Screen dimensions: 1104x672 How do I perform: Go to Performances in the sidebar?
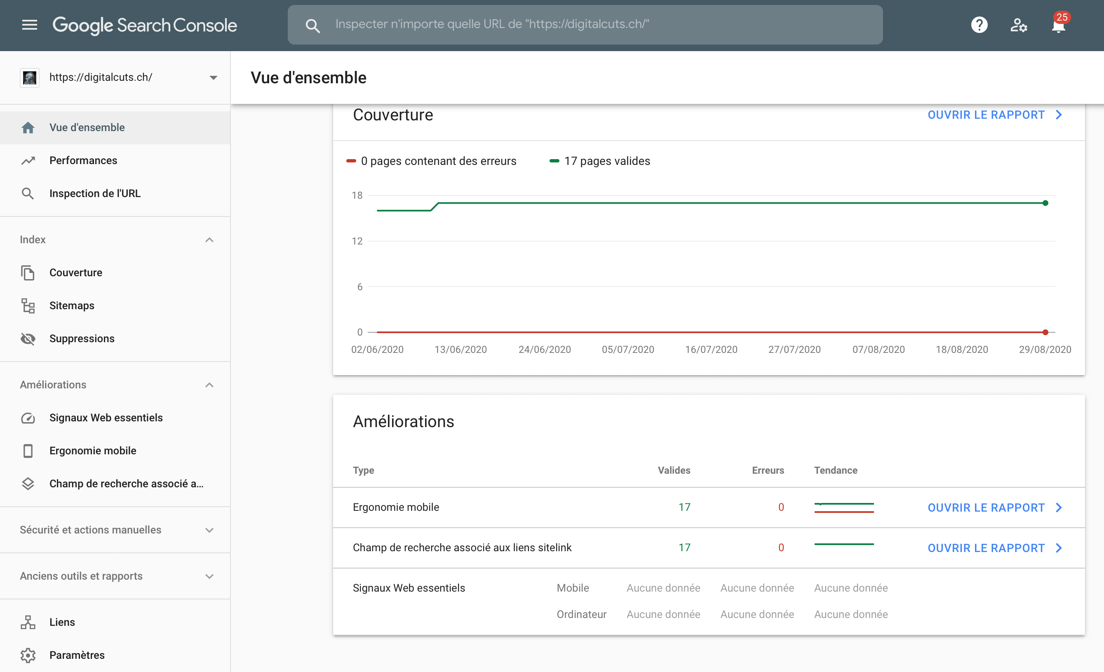tap(115, 160)
